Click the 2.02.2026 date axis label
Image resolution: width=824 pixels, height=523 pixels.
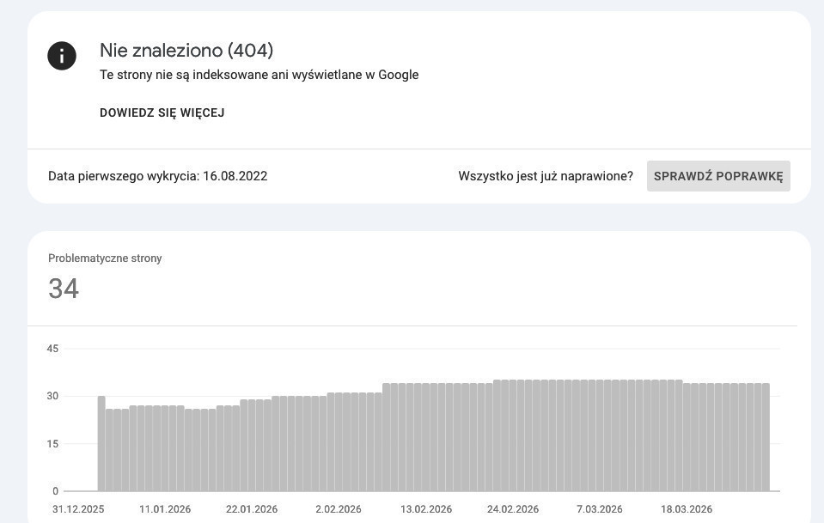pyautogui.click(x=339, y=509)
